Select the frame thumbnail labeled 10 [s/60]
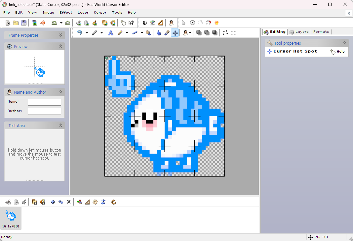The height and width of the screenshot is (241, 353). click(x=11, y=218)
